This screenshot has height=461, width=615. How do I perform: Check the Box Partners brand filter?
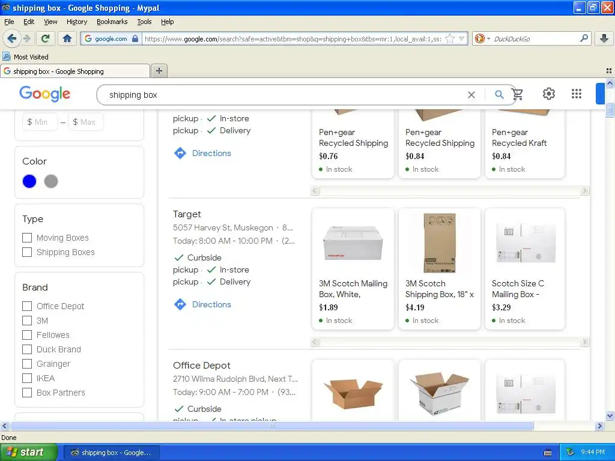[27, 393]
